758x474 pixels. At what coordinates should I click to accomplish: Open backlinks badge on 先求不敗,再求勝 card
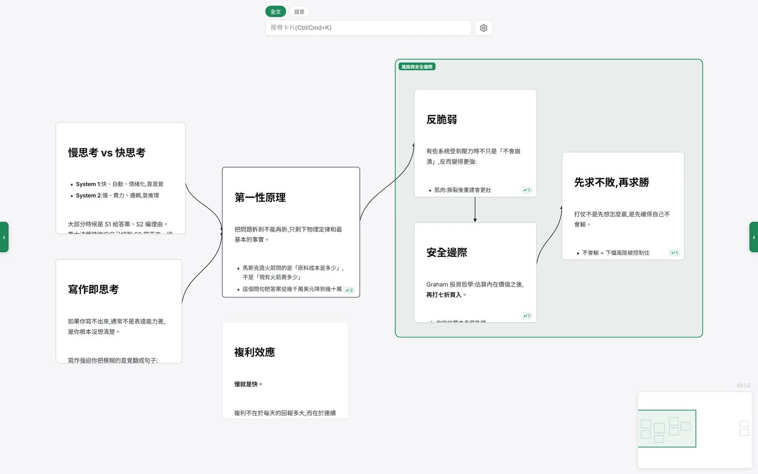click(x=675, y=253)
